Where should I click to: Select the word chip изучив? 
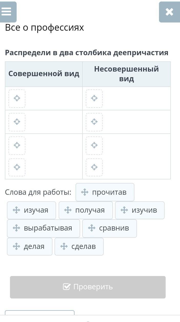[140, 210]
